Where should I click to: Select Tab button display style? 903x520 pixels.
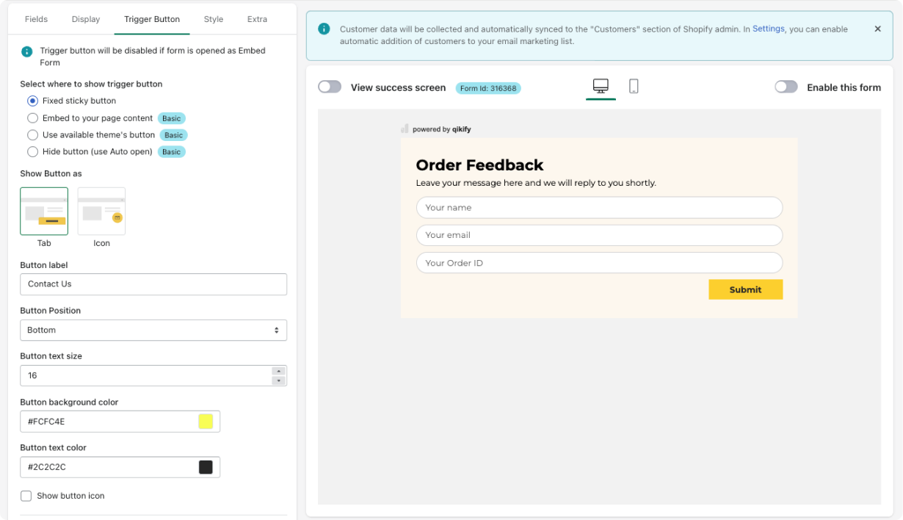(44, 211)
